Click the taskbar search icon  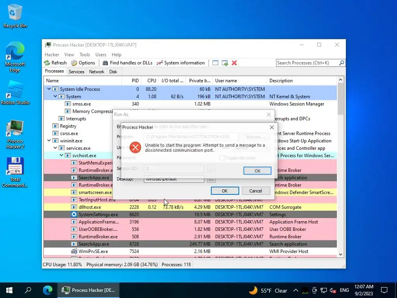pyautogui.click(x=28, y=290)
